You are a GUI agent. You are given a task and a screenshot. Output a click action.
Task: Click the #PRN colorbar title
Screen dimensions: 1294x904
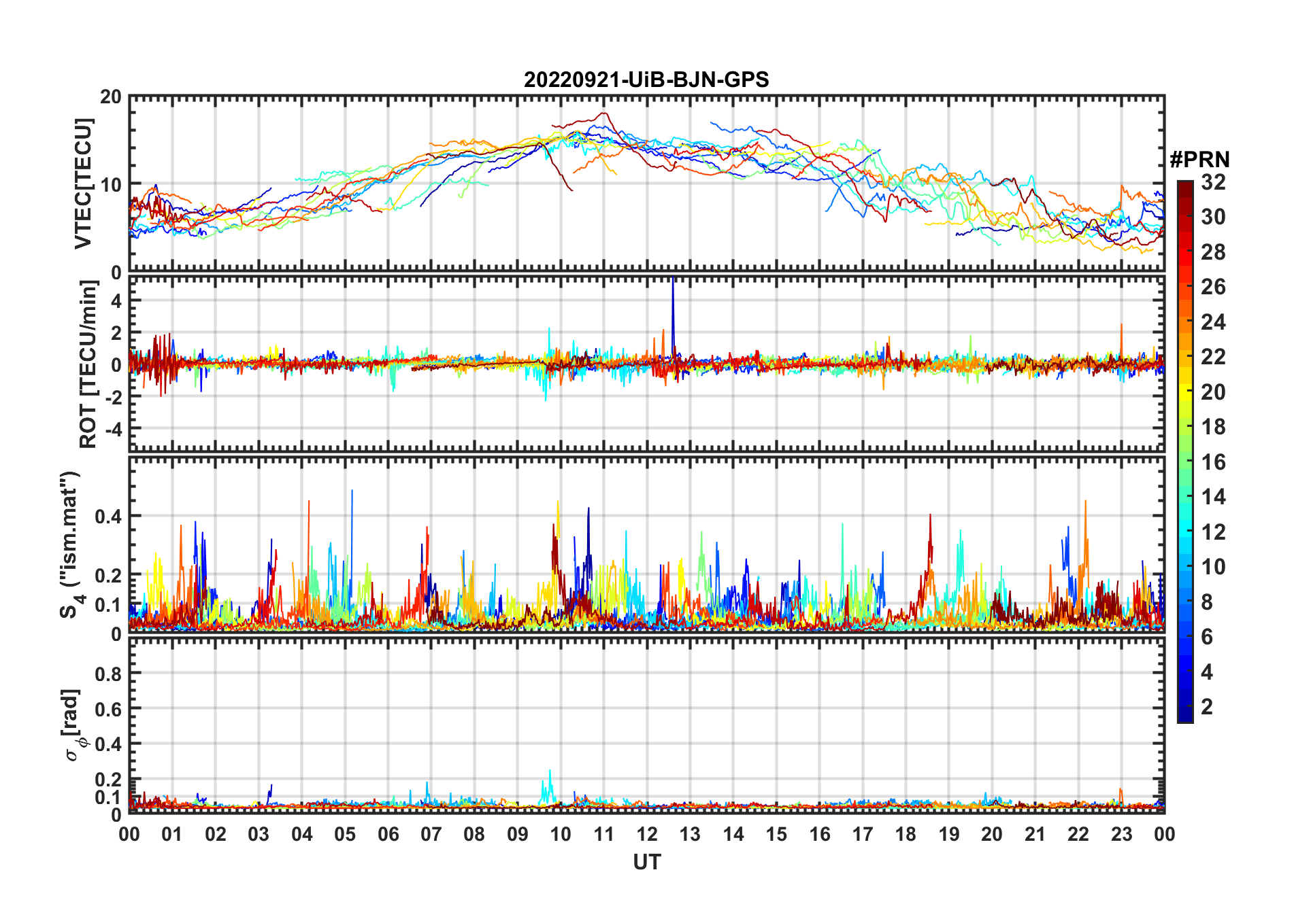click(x=1199, y=160)
